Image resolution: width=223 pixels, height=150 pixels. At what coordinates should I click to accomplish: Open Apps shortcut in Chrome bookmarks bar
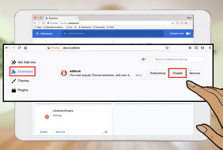tap(38, 27)
